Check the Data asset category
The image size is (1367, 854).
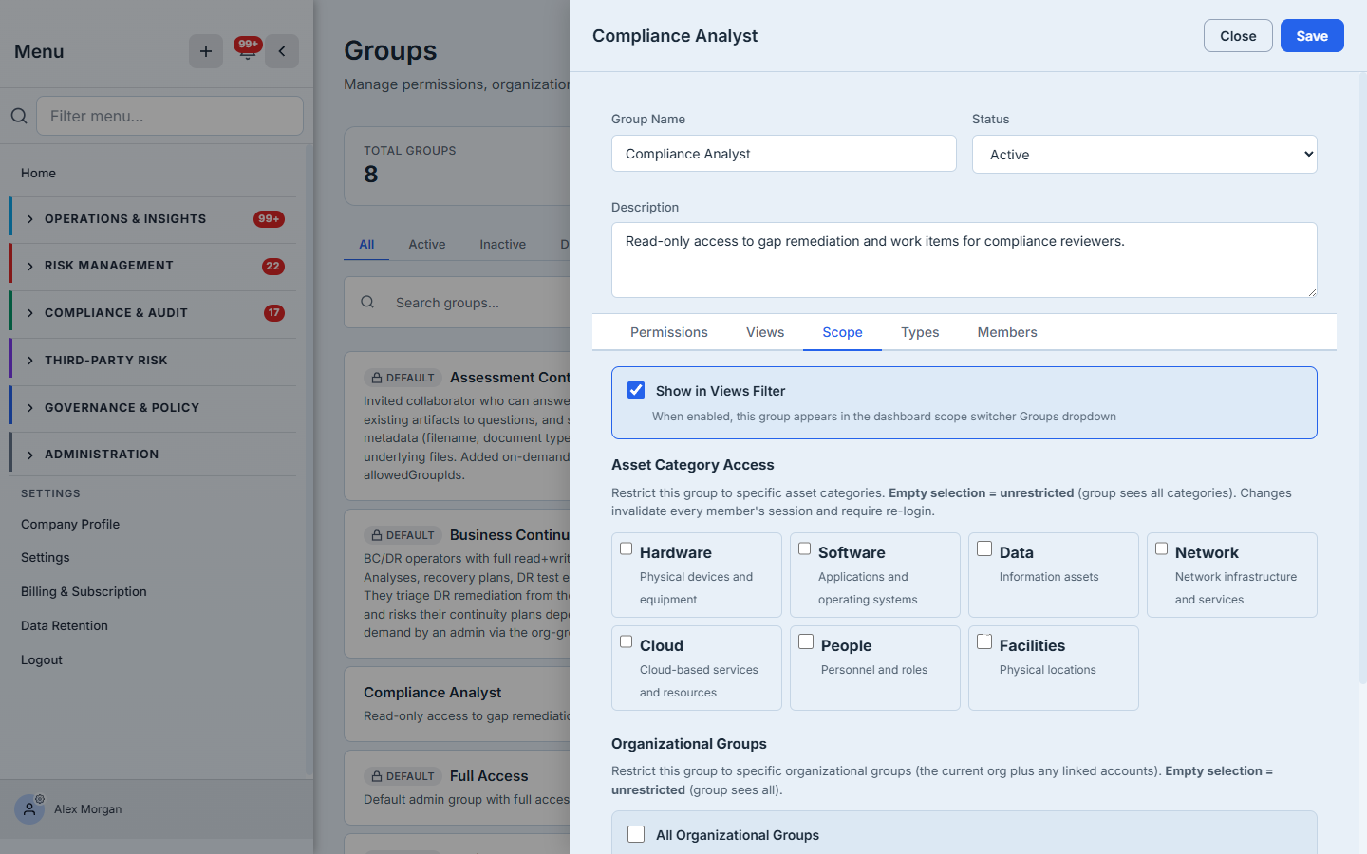click(984, 548)
